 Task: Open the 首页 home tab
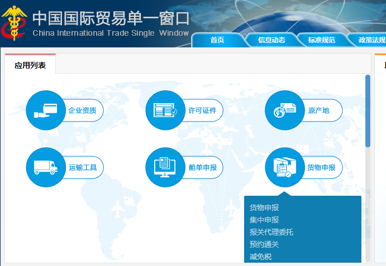point(217,40)
